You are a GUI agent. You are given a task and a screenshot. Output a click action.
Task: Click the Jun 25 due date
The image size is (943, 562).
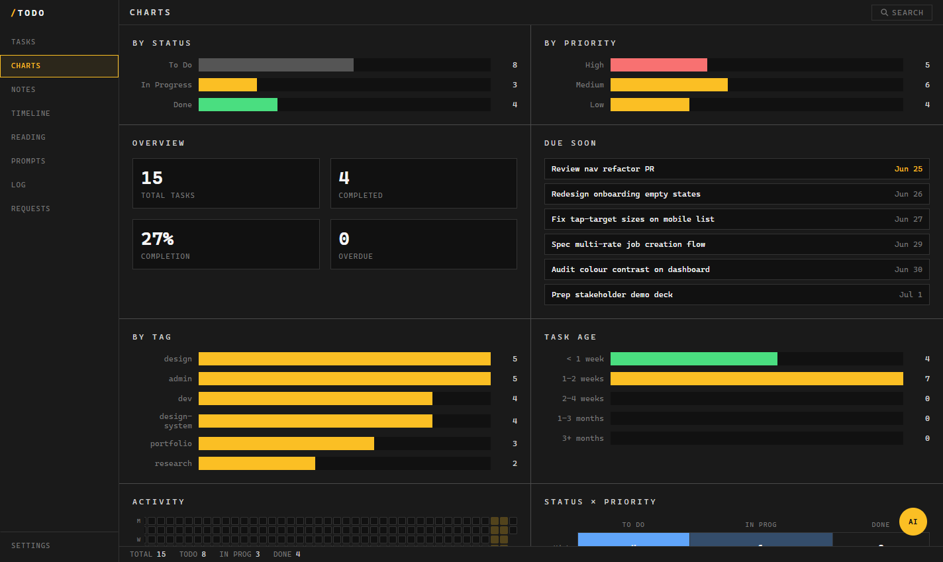pyautogui.click(x=909, y=169)
